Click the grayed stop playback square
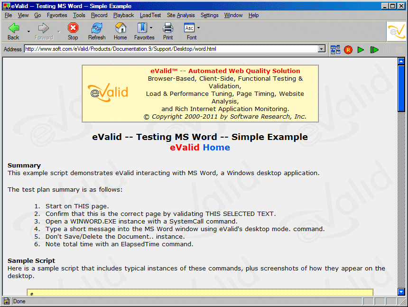Image resolution: width=408 pixels, height=307 pixels. (399, 50)
